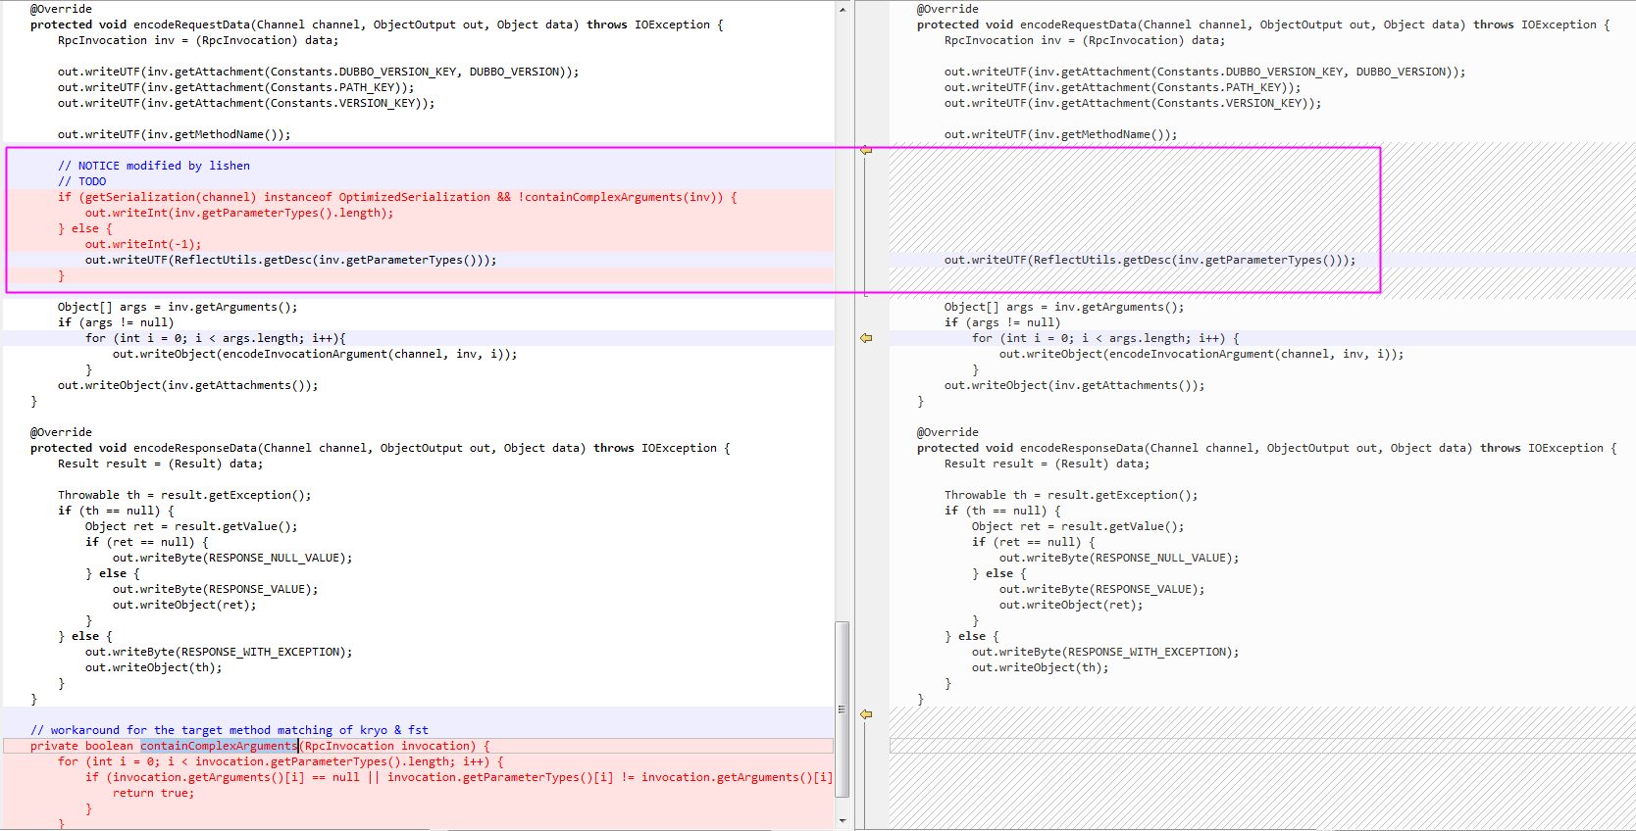Click the 'out.writeInt(-1);' line

tap(143, 244)
